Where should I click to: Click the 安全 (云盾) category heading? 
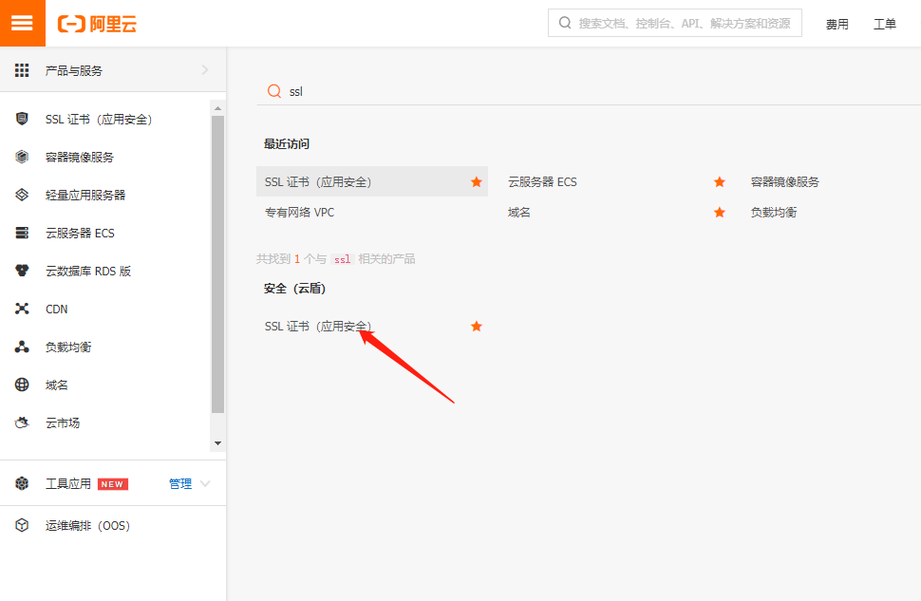pos(294,289)
